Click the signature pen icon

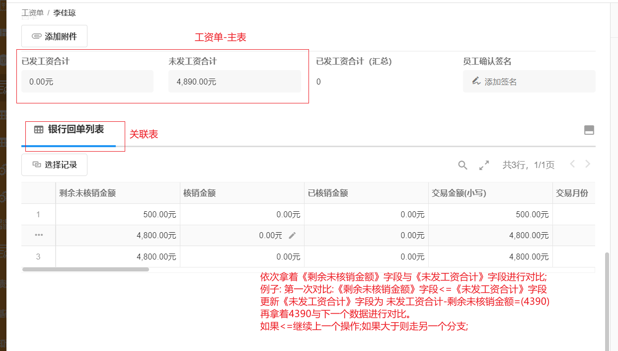click(x=476, y=81)
